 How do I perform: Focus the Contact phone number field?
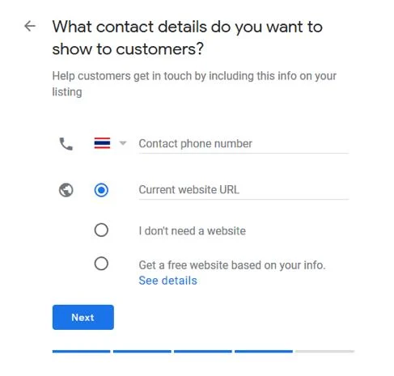coord(244,144)
